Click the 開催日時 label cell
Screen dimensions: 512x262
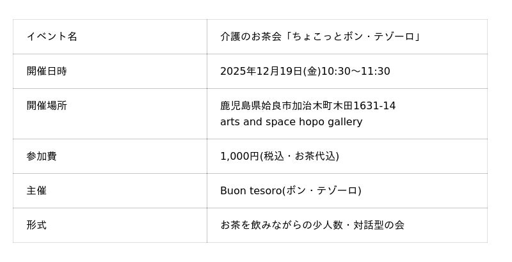tap(47, 71)
